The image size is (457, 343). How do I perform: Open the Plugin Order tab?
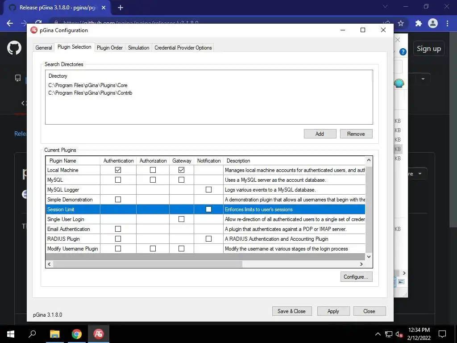[x=110, y=48]
